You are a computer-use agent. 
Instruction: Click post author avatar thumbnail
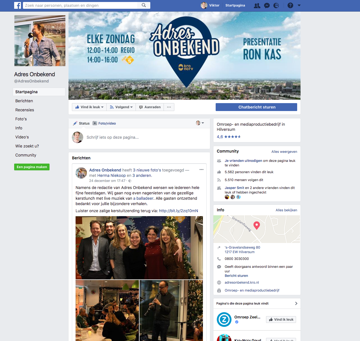click(81, 173)
